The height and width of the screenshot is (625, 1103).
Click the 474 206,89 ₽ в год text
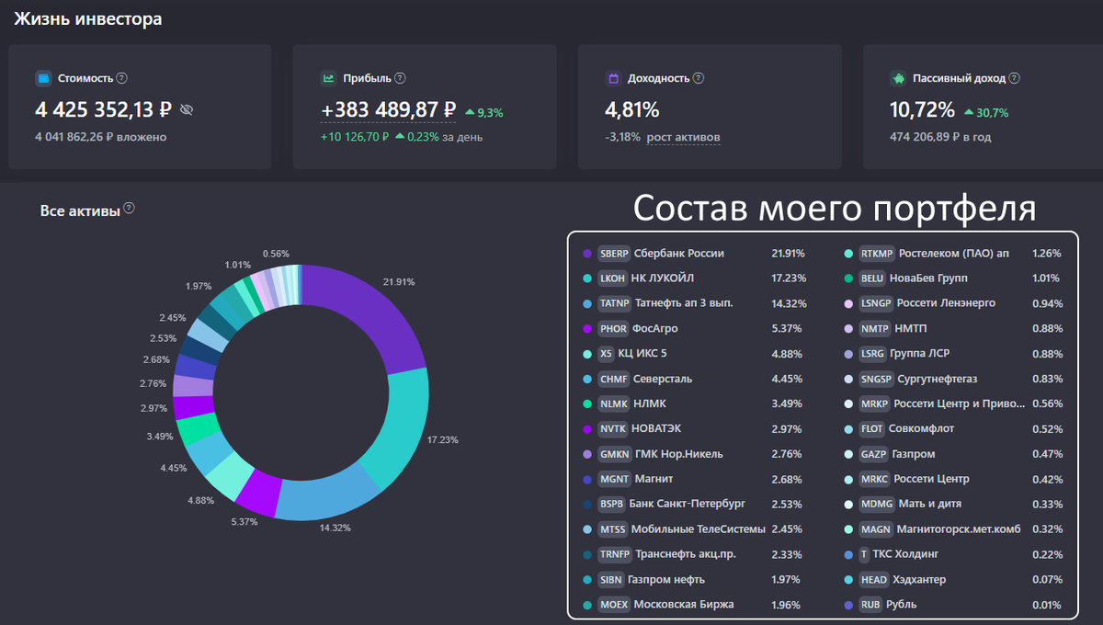[x=940, y=138]
